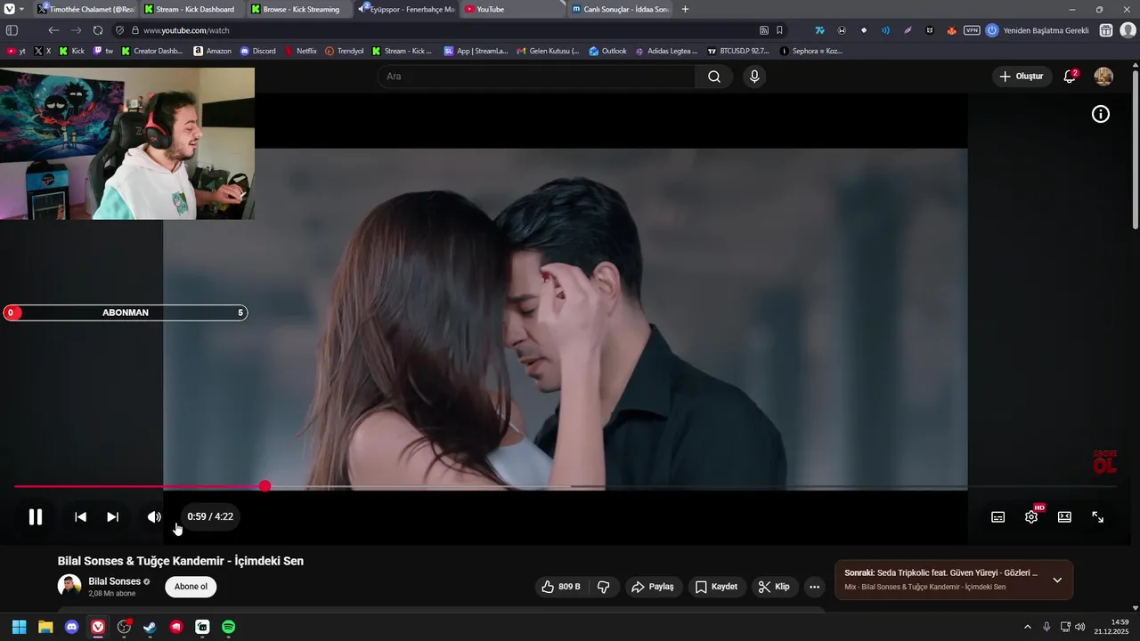Open Bilal Sonses channel avatar
Viewport: 1140px width, 641px height.
(69, 586)
